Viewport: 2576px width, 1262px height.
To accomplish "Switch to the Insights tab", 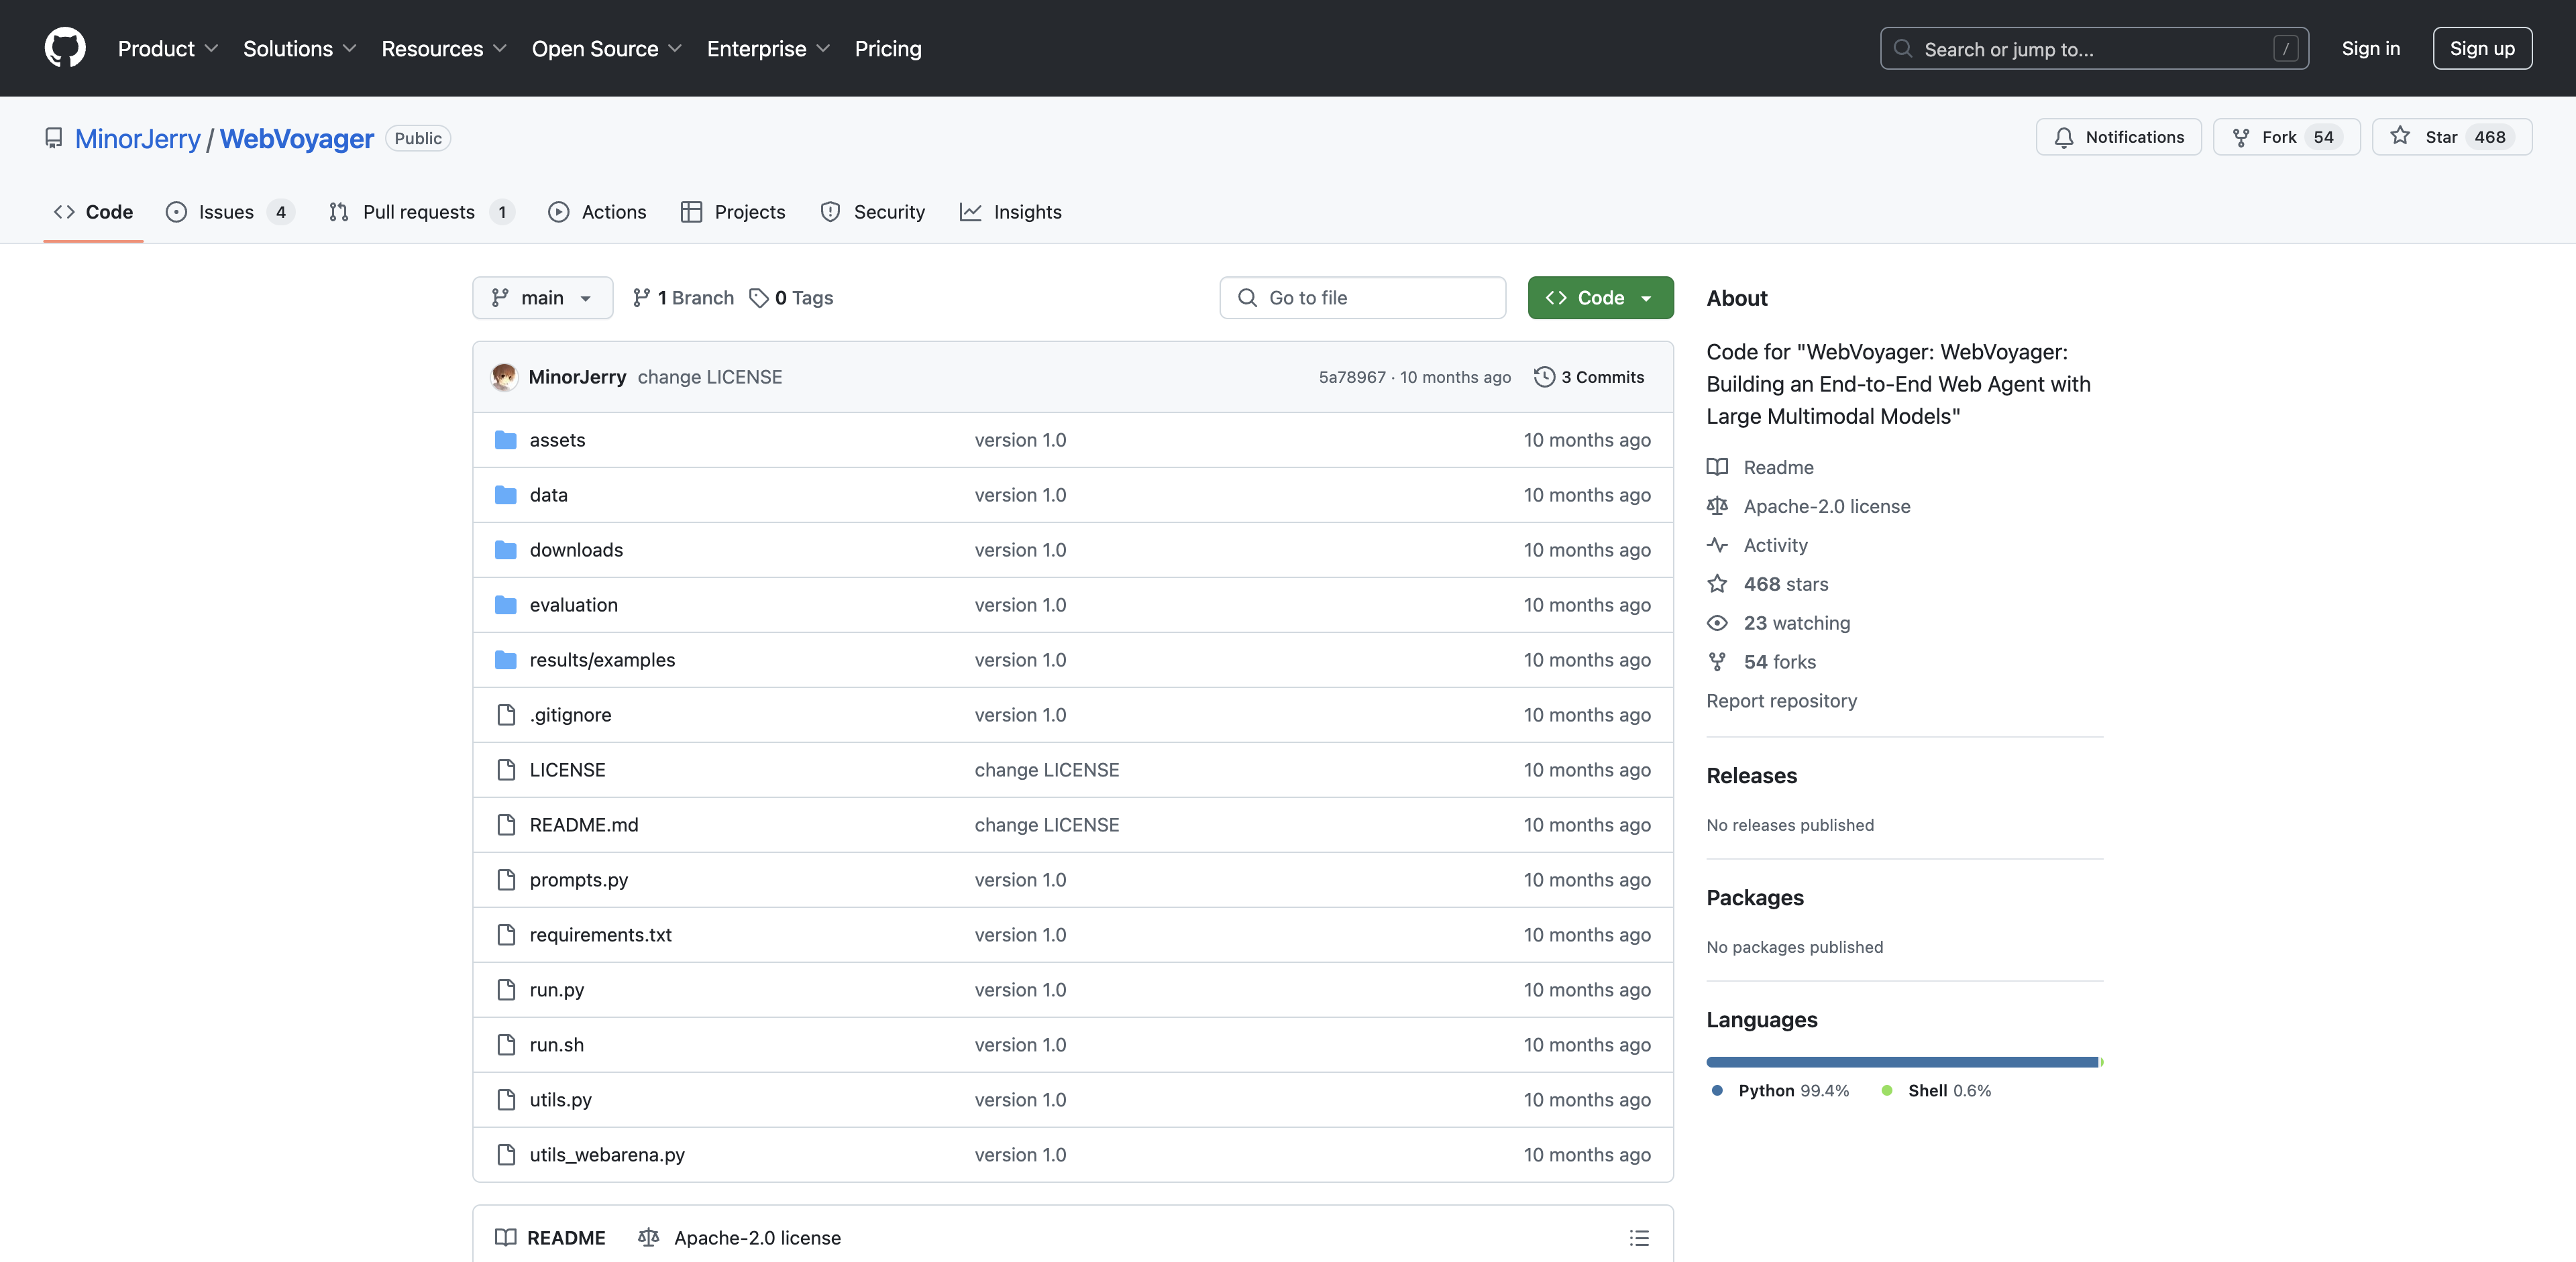I will click(x=1010, y=212).
